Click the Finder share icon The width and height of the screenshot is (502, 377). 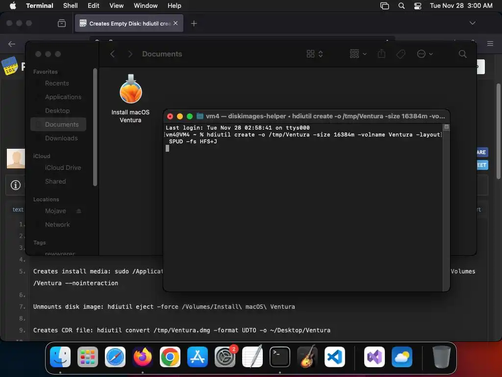tap(381, 54)
